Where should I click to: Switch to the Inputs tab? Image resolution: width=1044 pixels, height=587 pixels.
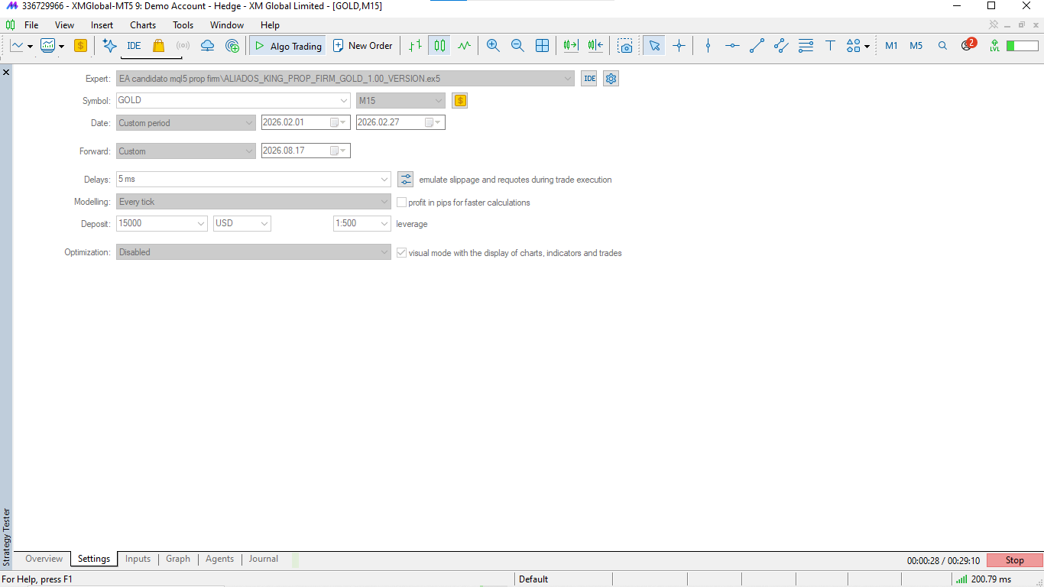pos(138,559)
